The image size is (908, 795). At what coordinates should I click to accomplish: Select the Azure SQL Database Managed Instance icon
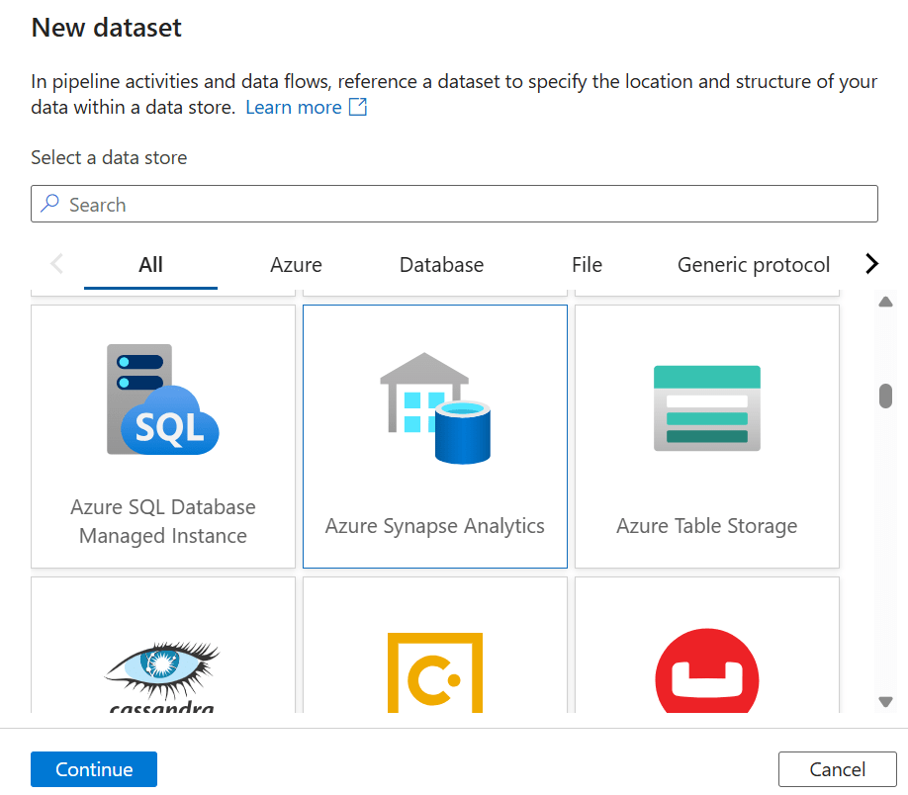pos(162,399)
